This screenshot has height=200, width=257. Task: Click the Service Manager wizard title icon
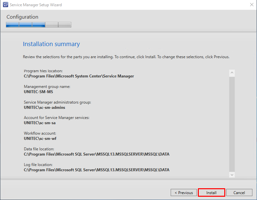(x=6, y=5)
